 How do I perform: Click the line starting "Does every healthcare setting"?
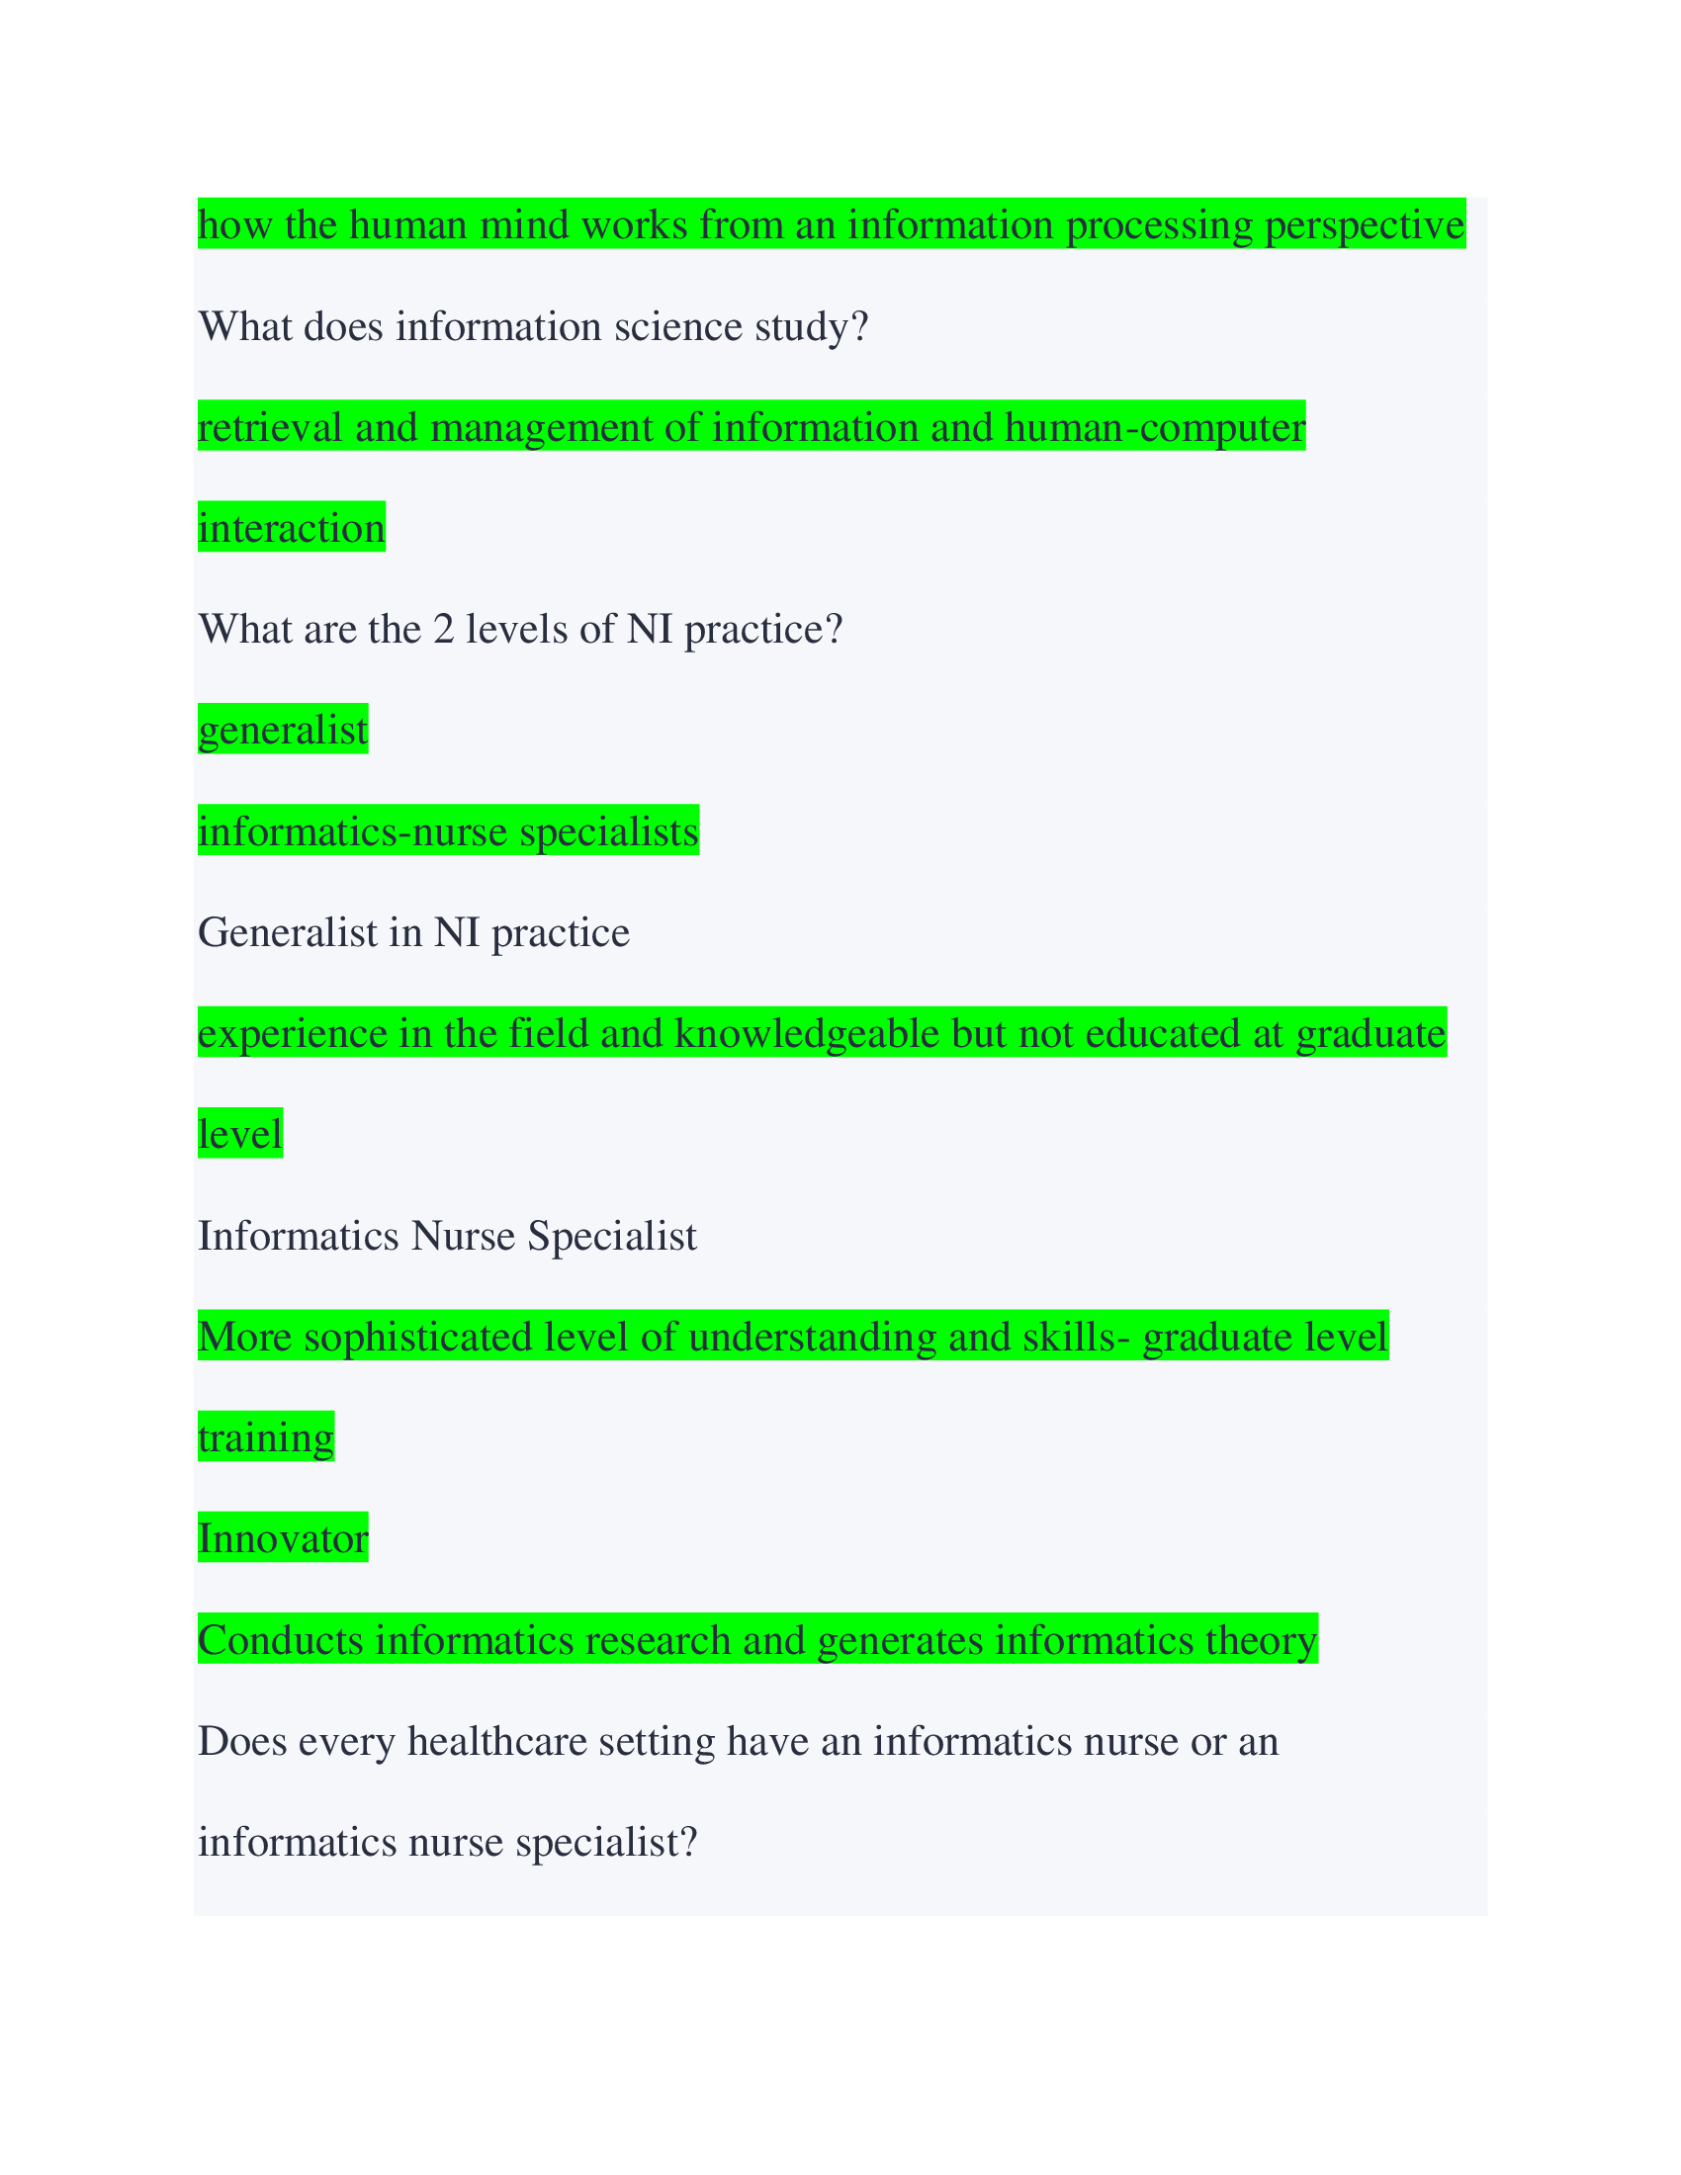(x=737, y=1742)
